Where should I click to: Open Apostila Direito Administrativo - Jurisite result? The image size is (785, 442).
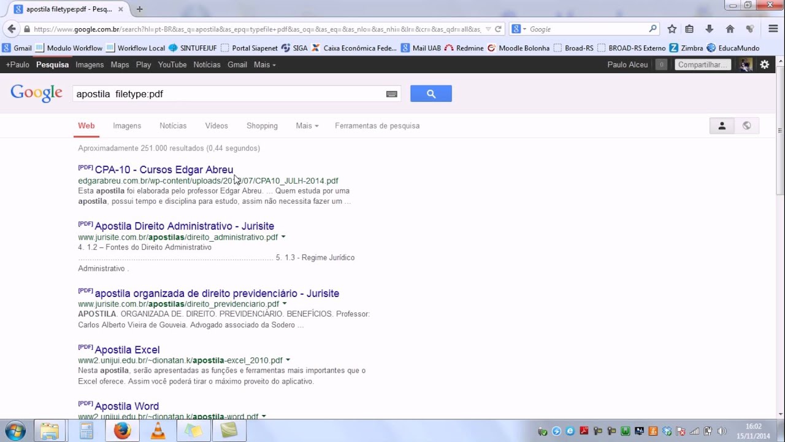184,226
